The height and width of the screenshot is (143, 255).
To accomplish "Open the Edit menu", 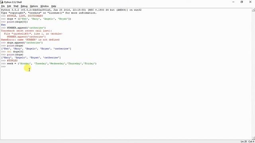I will pyautogui.click(x=9, y=6).
